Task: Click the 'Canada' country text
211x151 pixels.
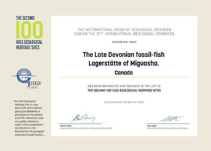Action: tap(124, 73)
